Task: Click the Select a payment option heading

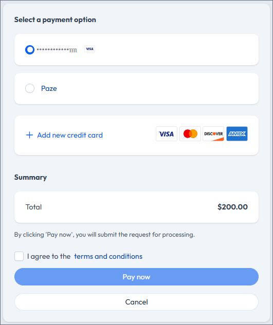Action: 55,20
